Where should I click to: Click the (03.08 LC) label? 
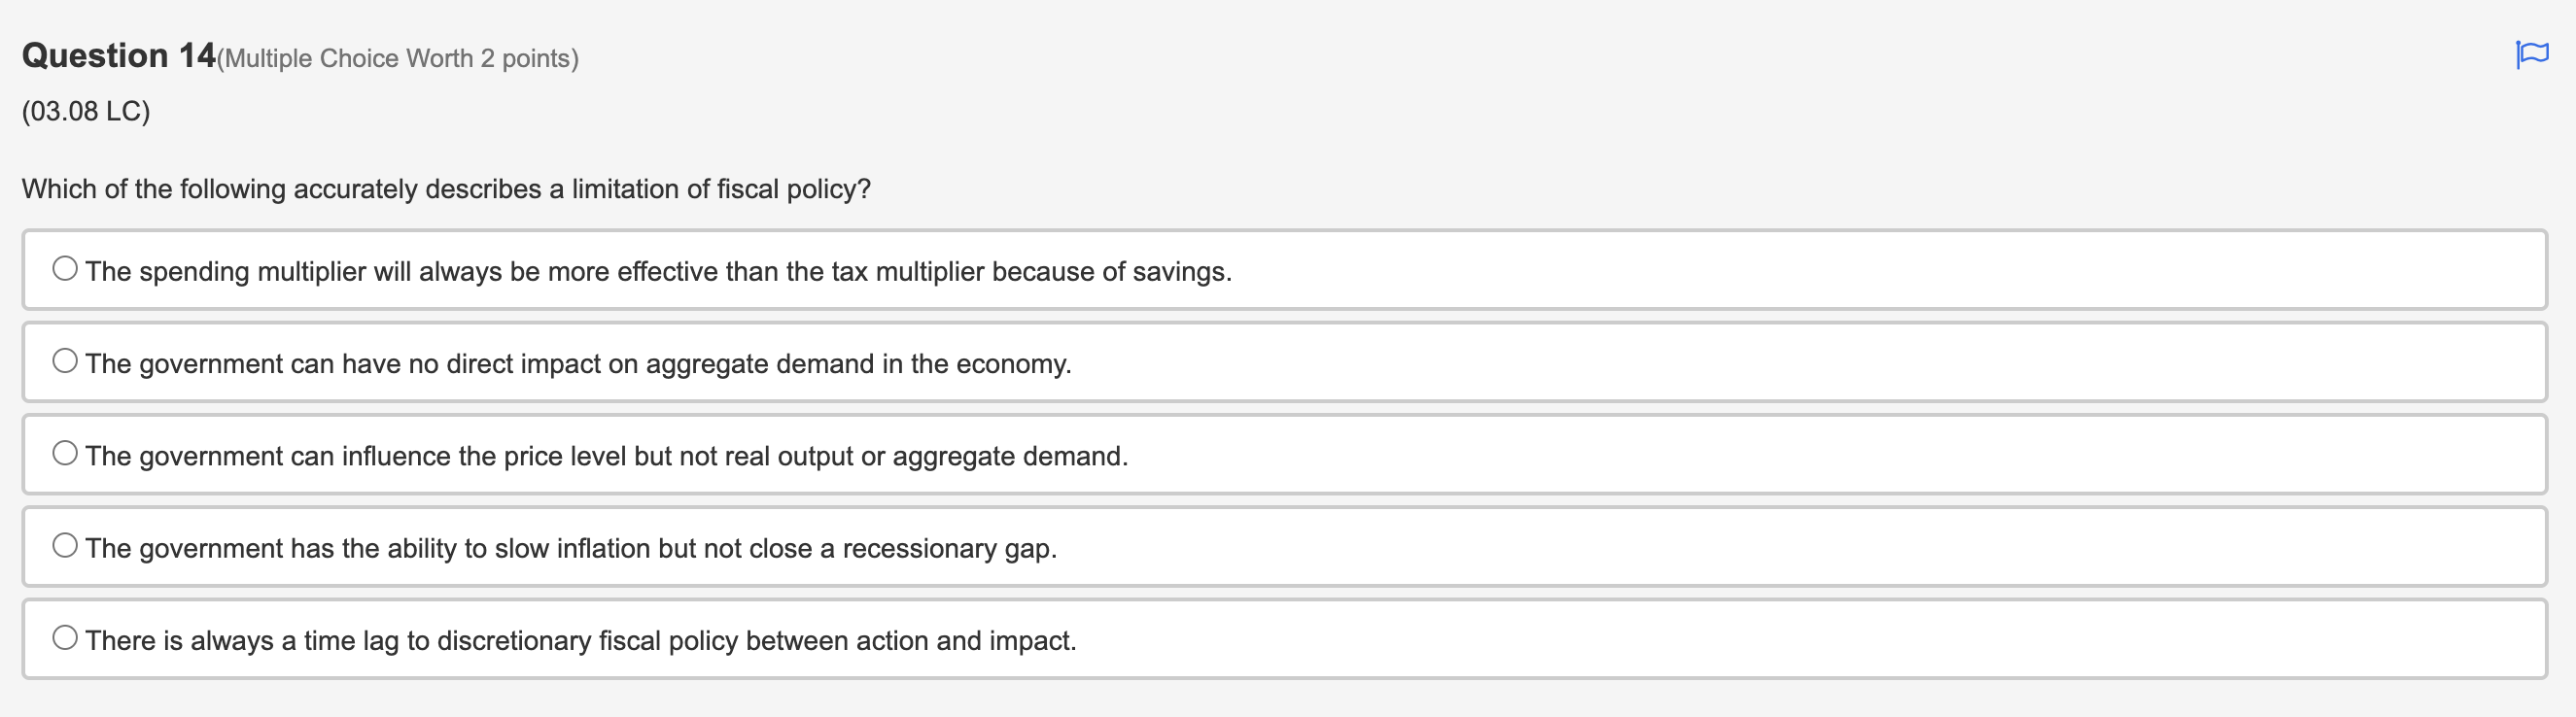tap(84, 111)
